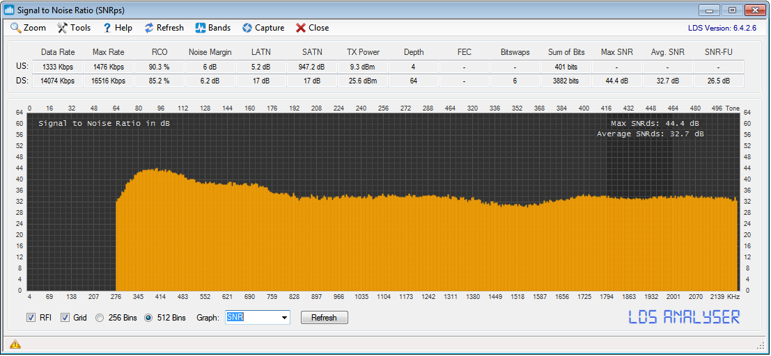Click the red X Close toolbar icon

pos(300,28)
